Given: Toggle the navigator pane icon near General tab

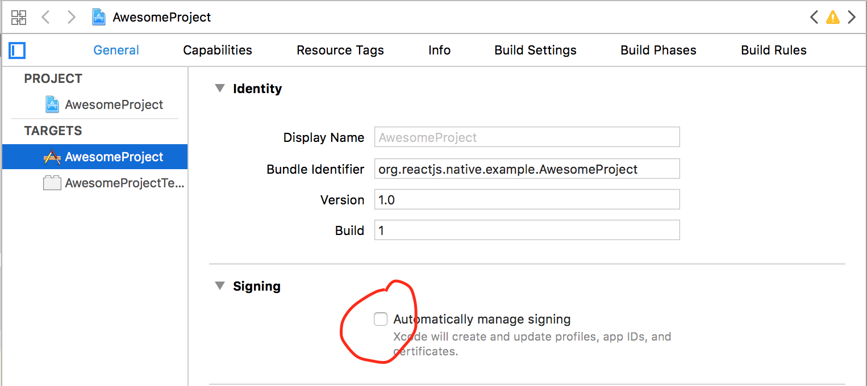Looking at the screenshot, I should pyautogui.click(x=17, y=50).
